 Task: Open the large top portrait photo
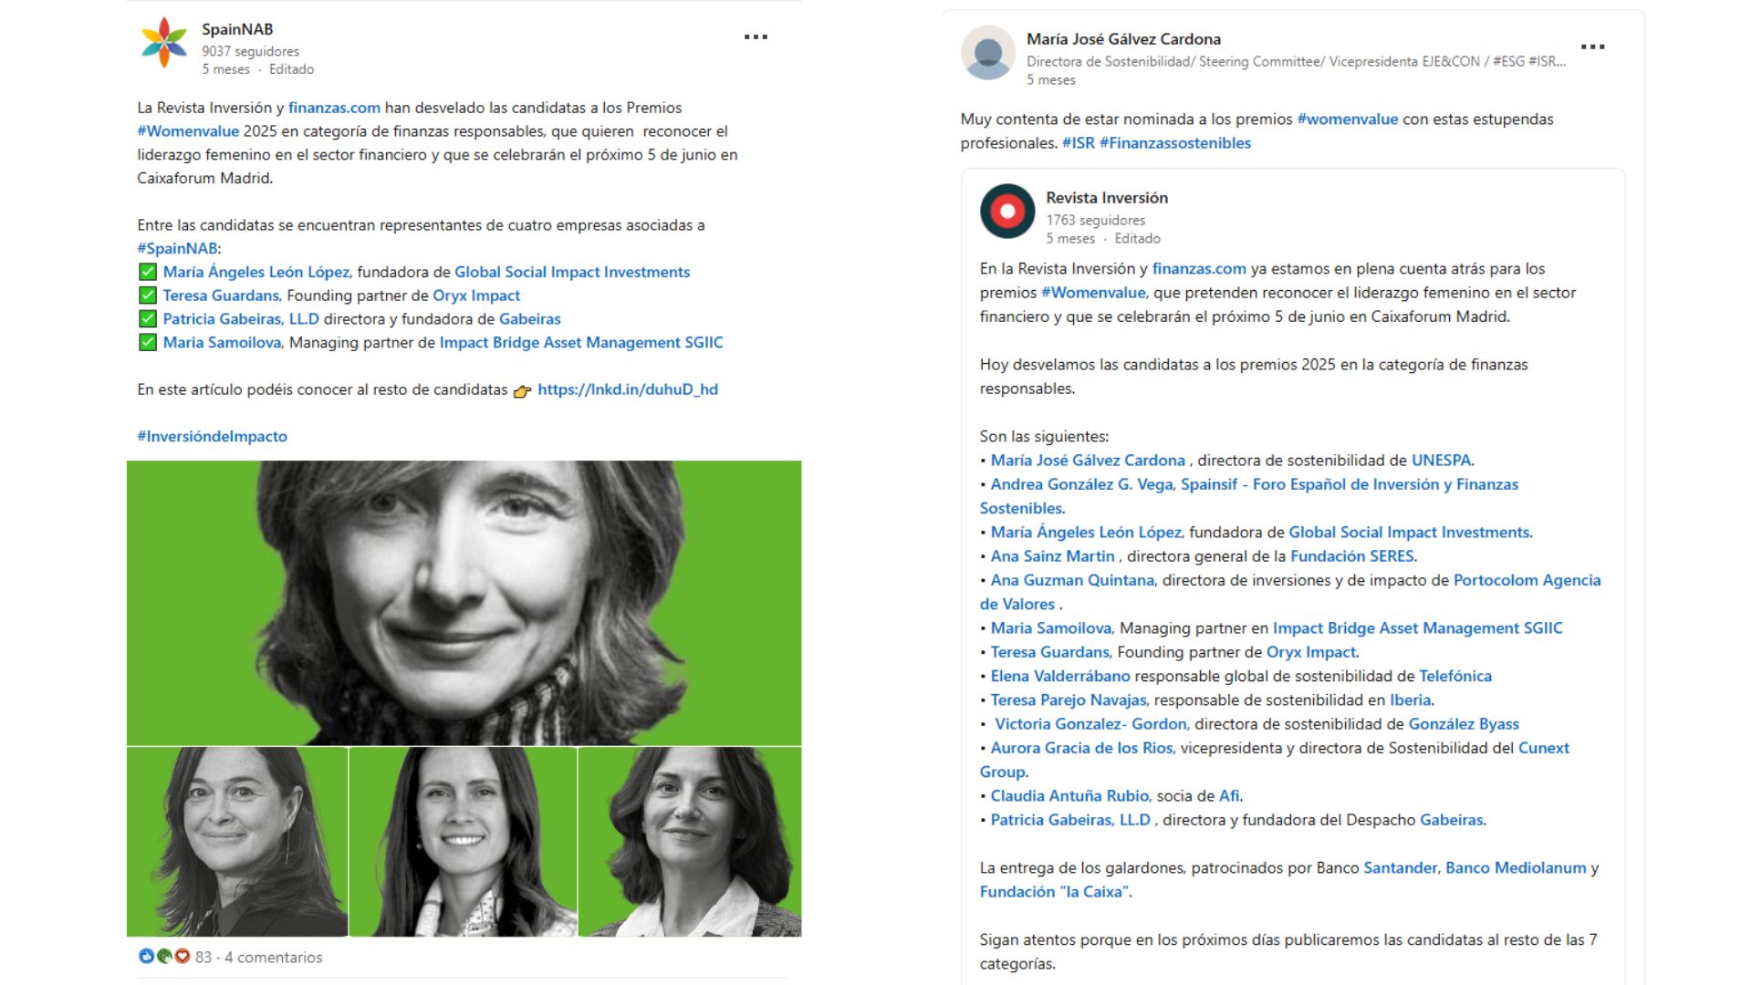click(x=464, y=603)
